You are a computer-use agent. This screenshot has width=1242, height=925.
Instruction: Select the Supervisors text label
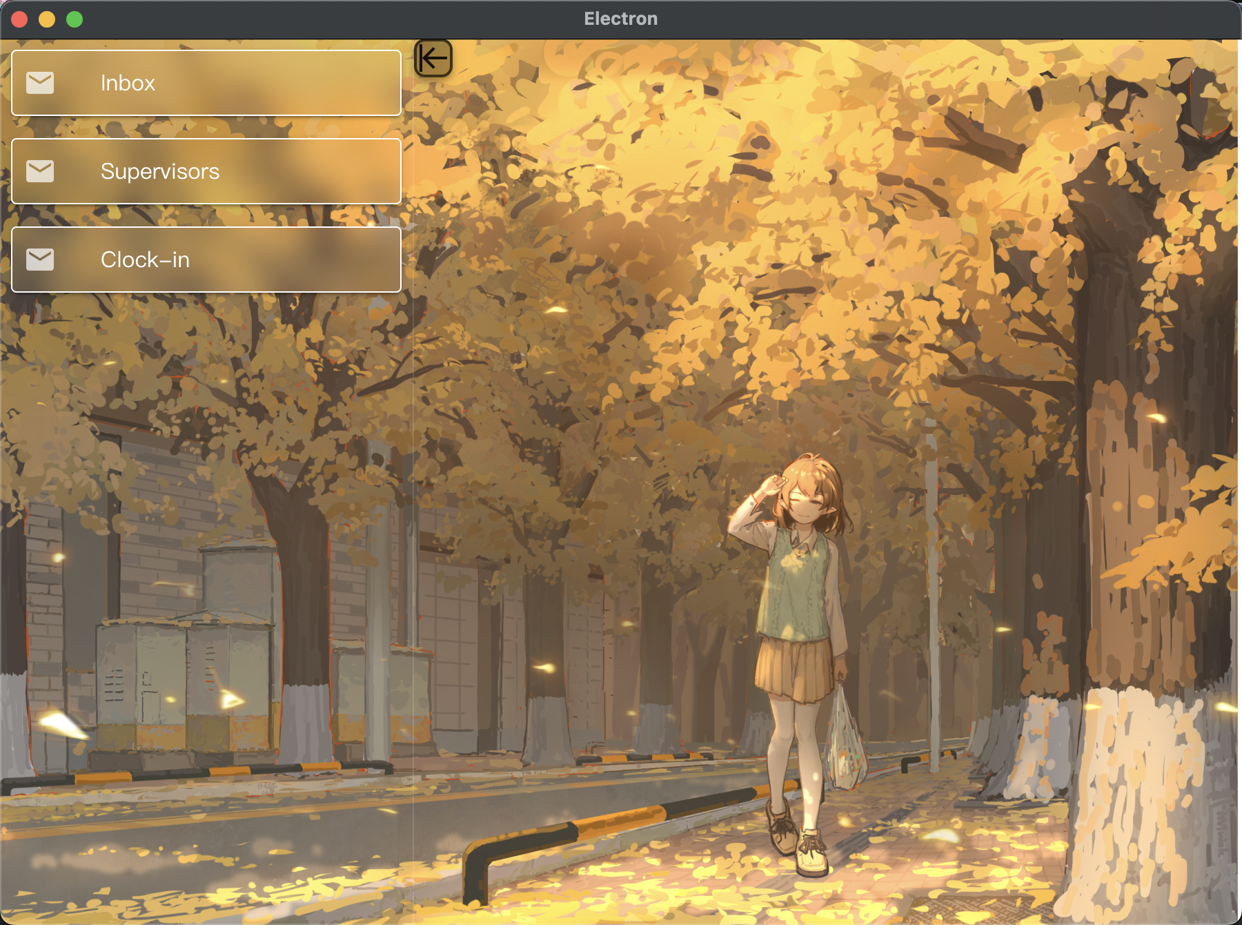point(159,171)
